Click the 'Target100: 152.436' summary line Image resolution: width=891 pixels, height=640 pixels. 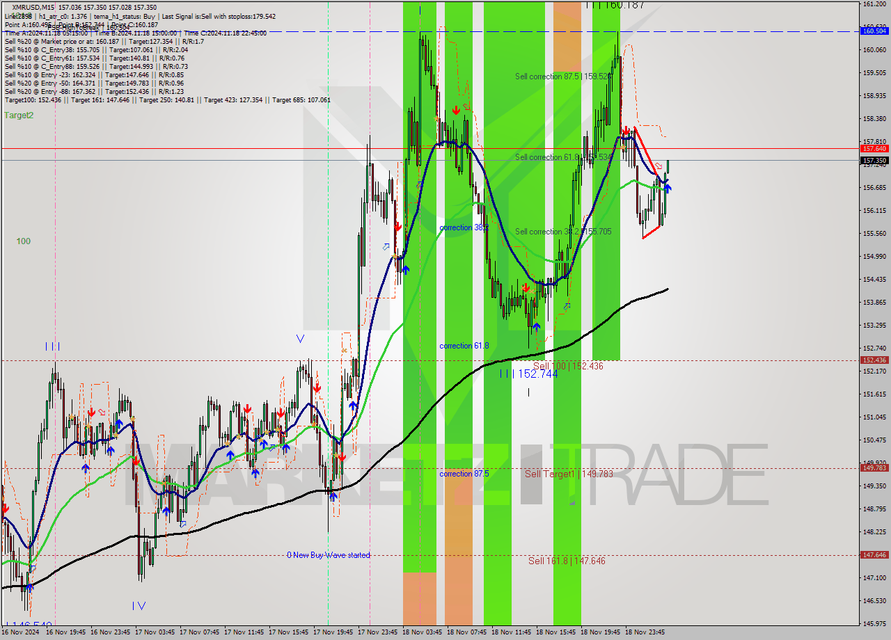167,99
